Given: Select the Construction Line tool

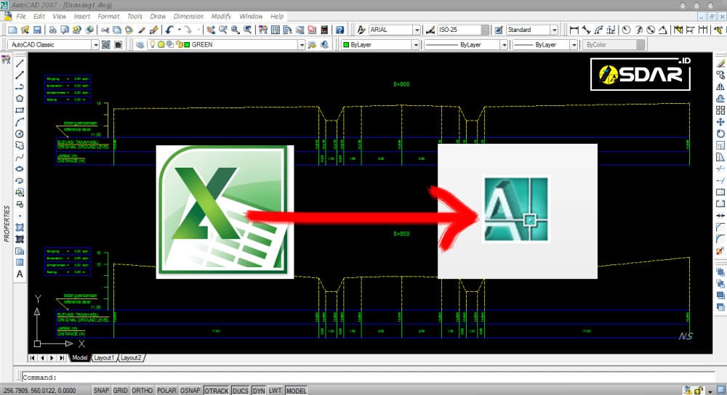Looking at the screenshot, I should pyautogui.click(x=20, y=75).
